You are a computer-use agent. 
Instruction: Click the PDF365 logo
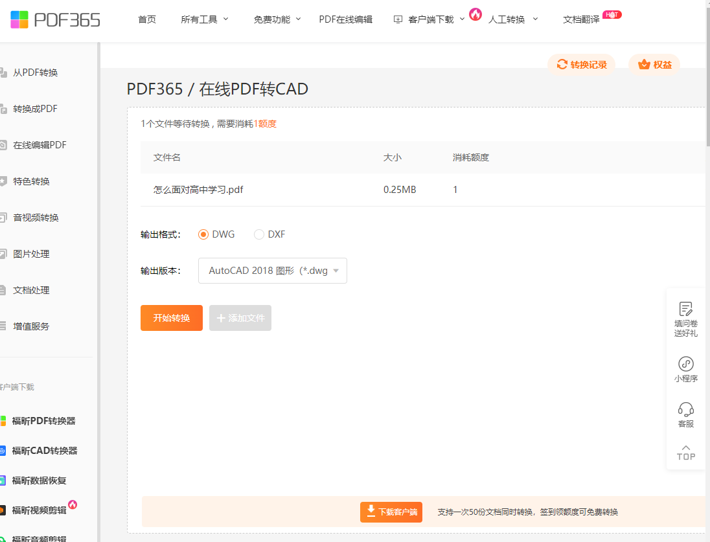(55, 19)
